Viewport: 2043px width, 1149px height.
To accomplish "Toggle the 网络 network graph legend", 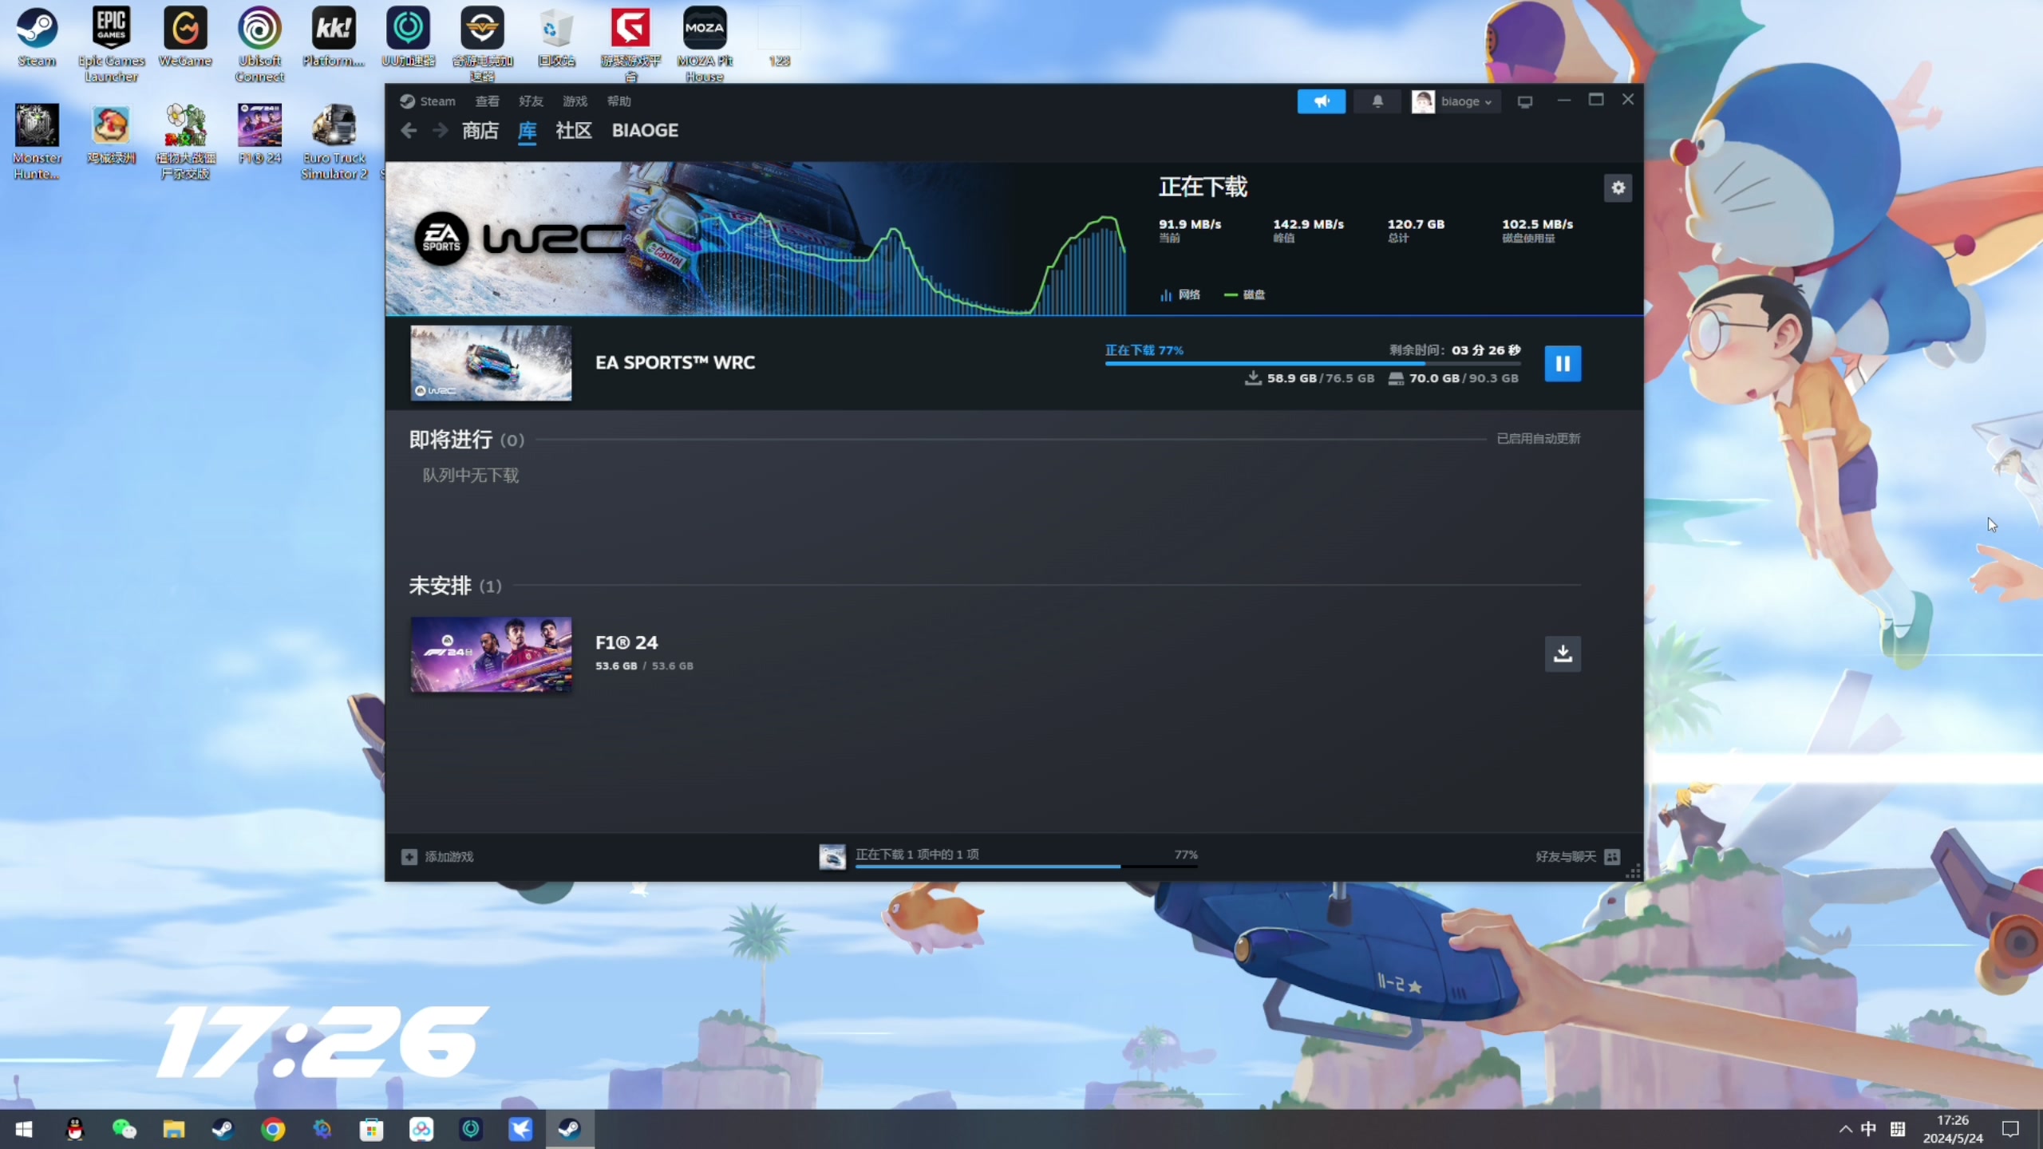I will coord(1180,294).
